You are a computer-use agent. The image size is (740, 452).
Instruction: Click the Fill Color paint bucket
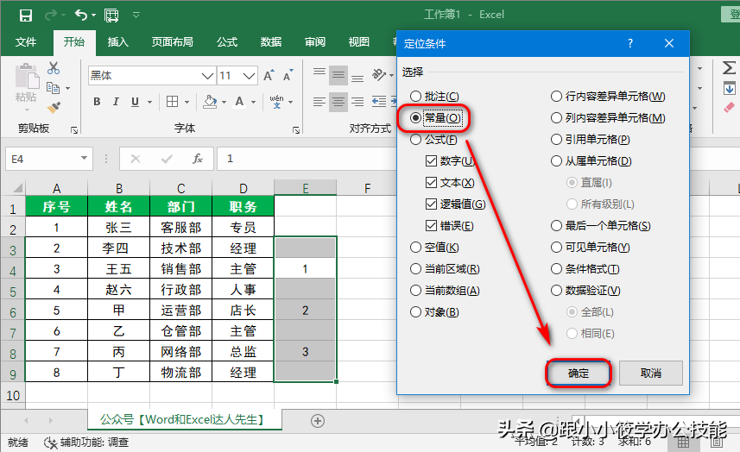pyautogui.click(x=210, y=101)
